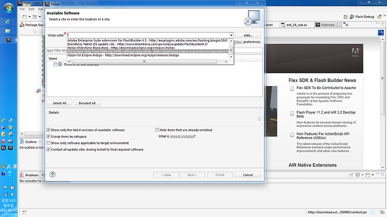Screen dimensions: 387x217
Task: Click the volume speaker tray icon
Action: tap(12, 194)
